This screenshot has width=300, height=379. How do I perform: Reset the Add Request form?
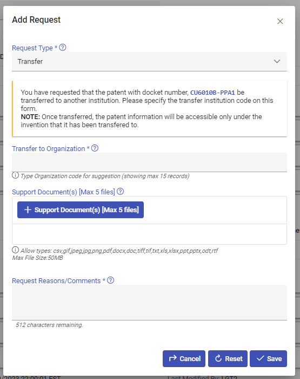(228, 358)
